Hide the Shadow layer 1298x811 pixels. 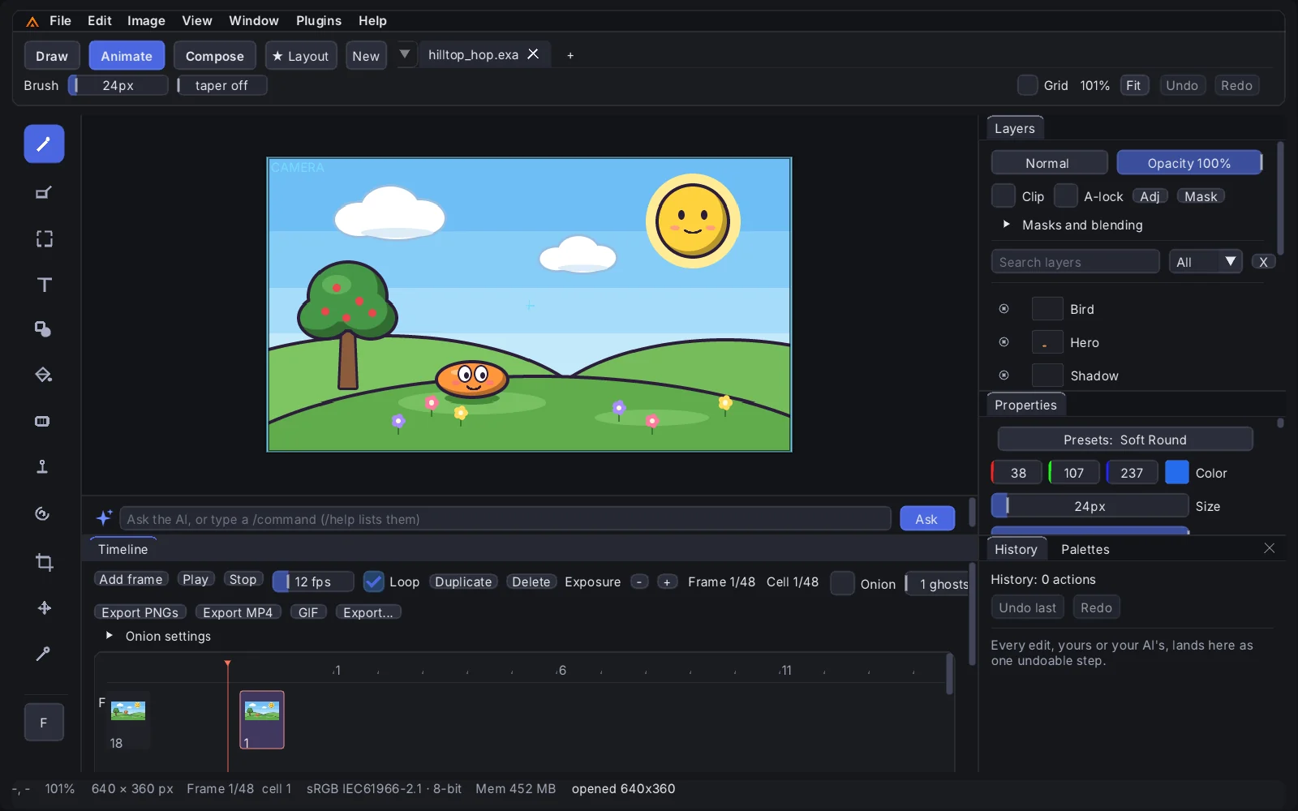[1004, 375]
